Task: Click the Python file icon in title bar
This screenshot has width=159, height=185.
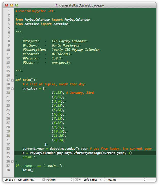Action: click(x=56, y=5)
